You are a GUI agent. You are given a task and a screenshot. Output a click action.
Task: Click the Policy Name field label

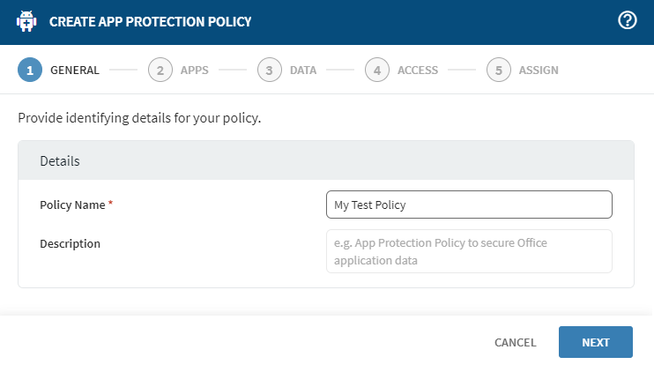pos(73,205)
